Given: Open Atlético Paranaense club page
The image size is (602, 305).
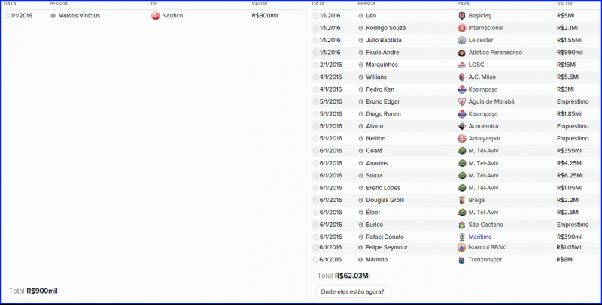Looking at the screenshot, I should (x=494, y=53).
